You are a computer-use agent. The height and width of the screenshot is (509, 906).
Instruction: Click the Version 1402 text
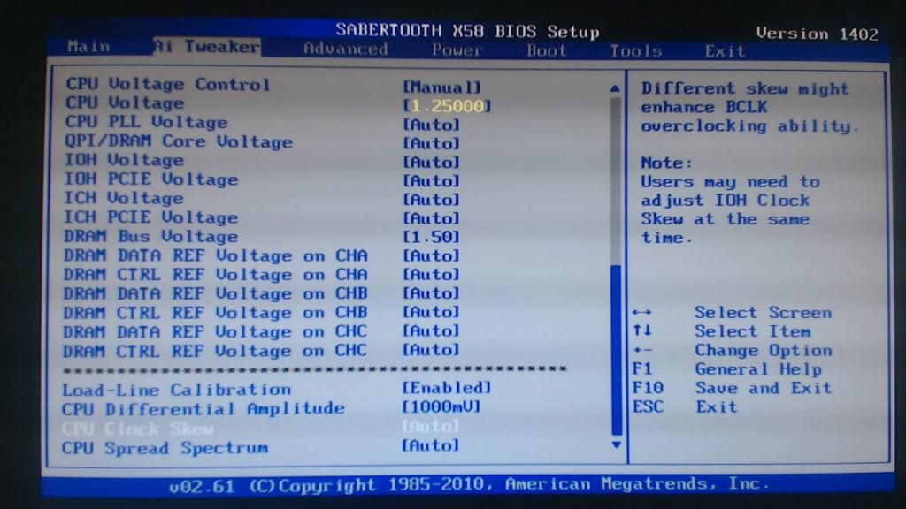[x=817, y=34]
